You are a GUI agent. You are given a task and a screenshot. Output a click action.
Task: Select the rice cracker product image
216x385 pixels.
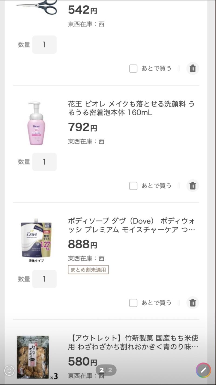(33, 357)
